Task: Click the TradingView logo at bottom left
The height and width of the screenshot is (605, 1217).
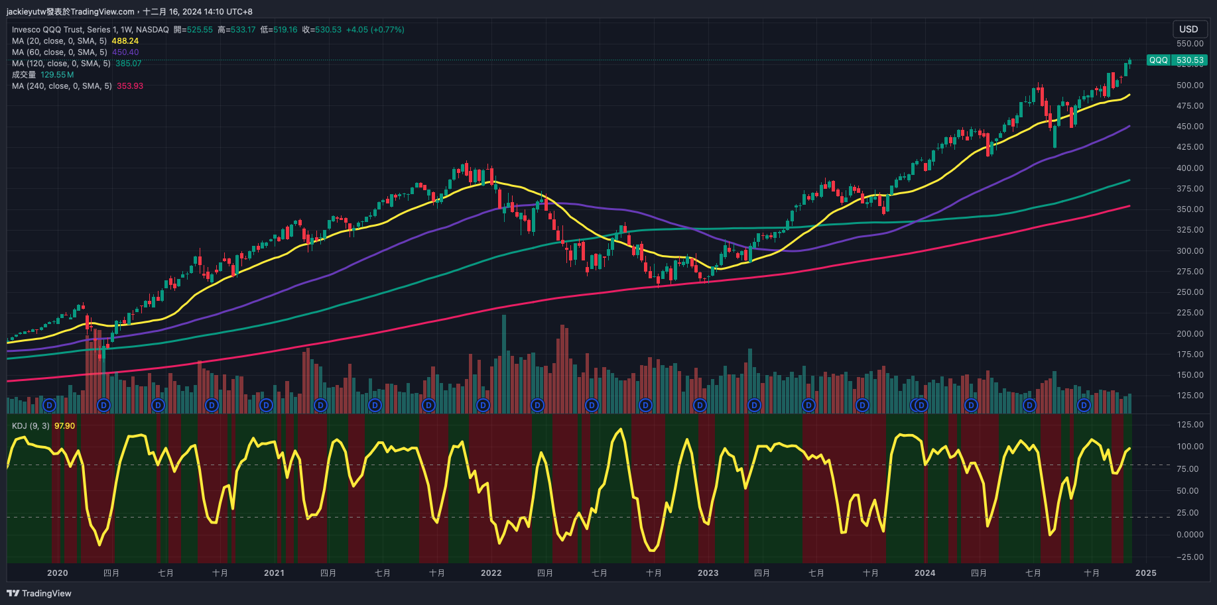Action: tap(39, 593)
